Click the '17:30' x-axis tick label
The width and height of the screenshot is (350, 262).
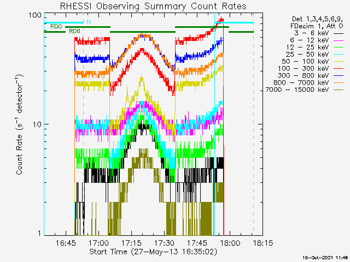164,242
